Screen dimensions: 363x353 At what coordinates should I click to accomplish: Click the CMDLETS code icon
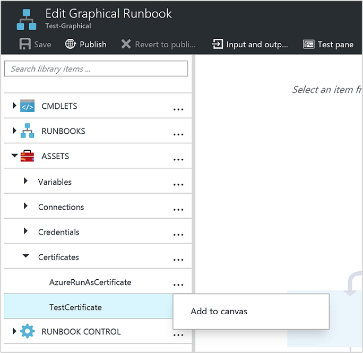coord(27,106)
